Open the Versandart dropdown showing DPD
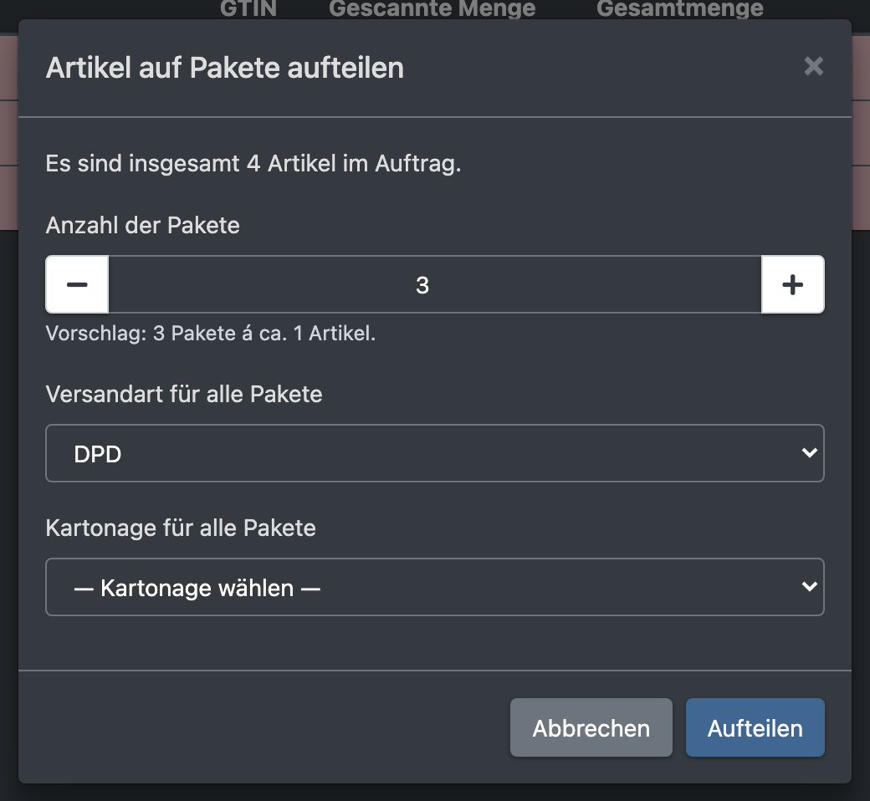 point(435,453)
